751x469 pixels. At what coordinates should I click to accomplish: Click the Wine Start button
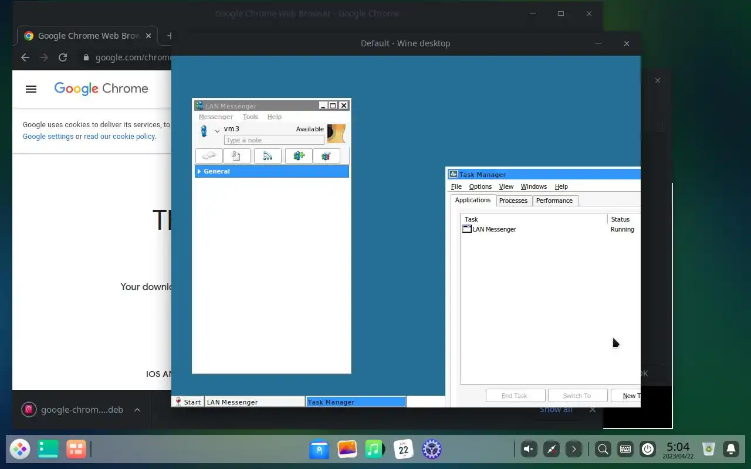188,402
